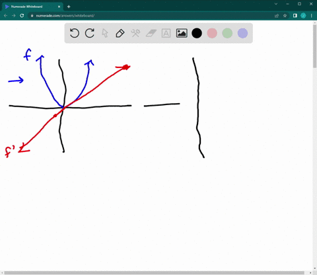The image size is (317, 275).
Task: Bookmark this page with star icon
Action: pos(285,16)
